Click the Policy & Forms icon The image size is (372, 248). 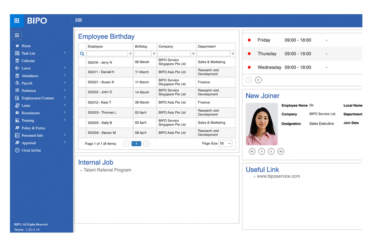coord(17,128)
